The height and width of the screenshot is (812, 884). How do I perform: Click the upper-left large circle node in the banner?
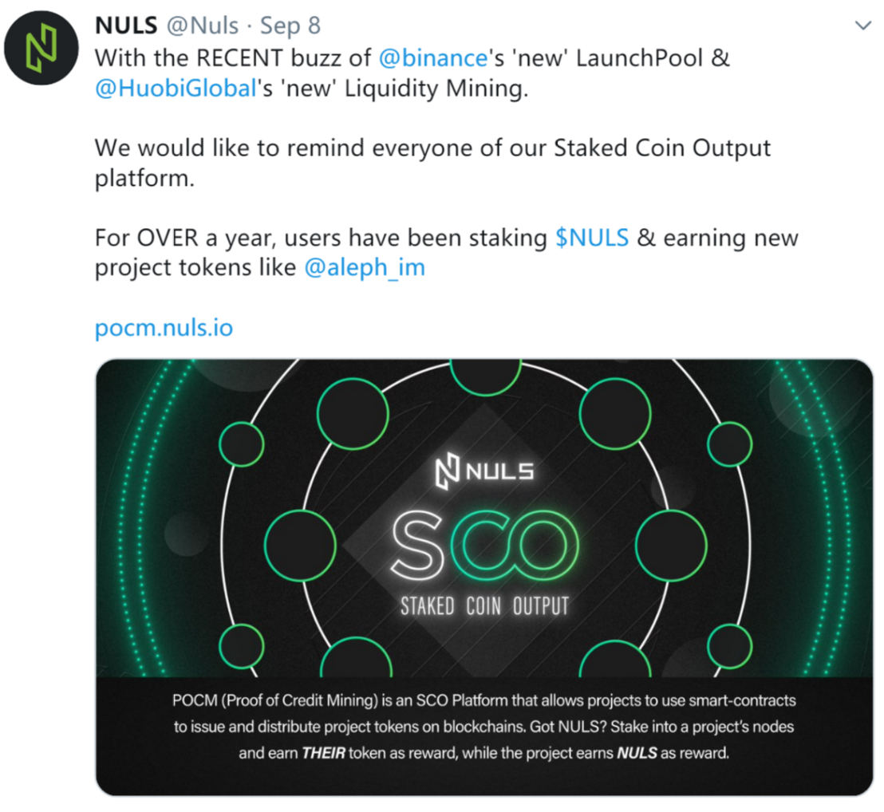(353, 414)
